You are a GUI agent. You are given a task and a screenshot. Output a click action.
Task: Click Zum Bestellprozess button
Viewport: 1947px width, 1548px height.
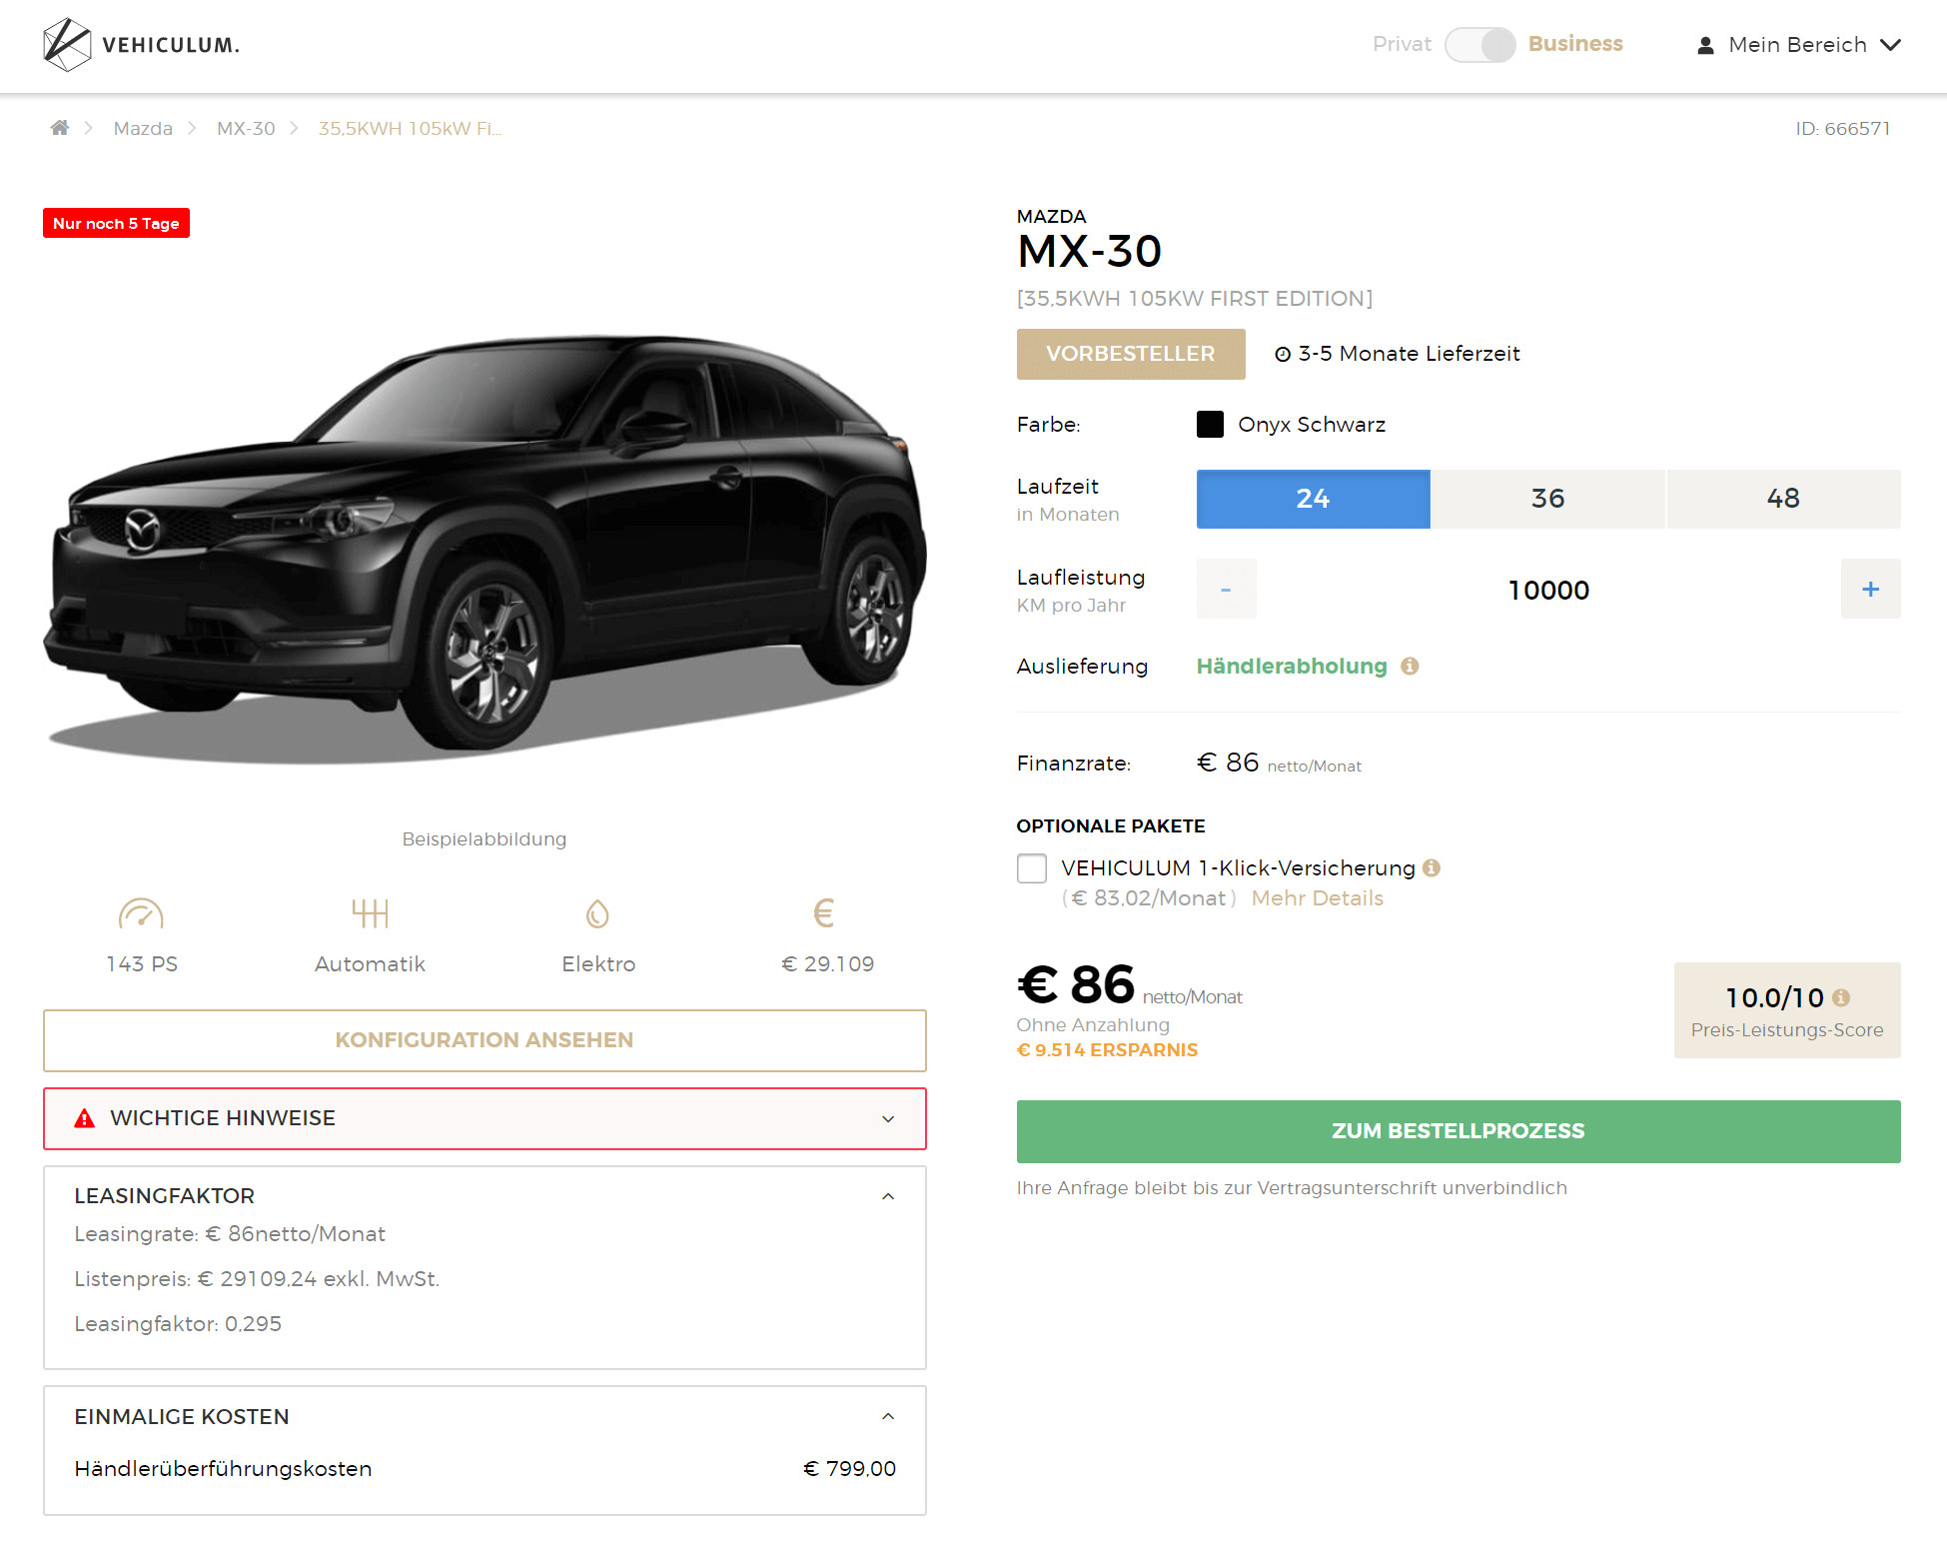click(x=1459, y=1131)
